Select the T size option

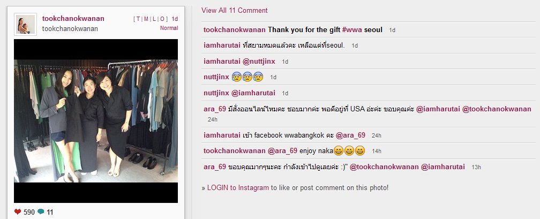coord(138,19)
